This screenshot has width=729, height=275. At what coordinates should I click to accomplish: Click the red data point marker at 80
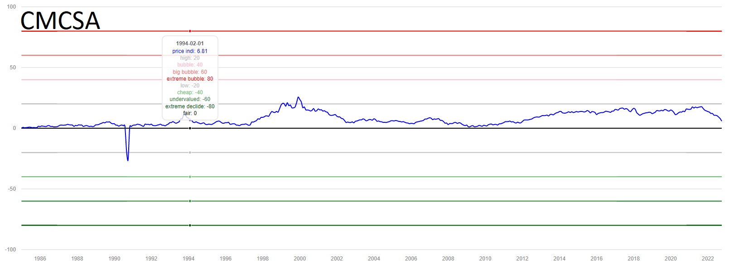[190, 31]
